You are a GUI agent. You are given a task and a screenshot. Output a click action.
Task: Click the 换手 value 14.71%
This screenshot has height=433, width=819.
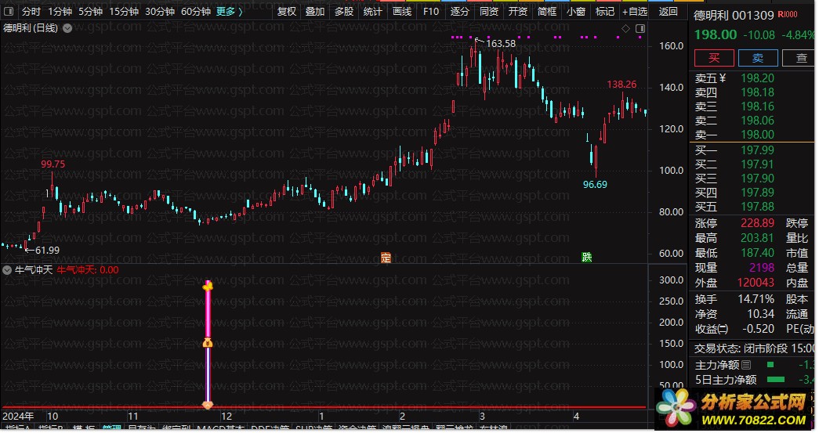pos(756,299)
